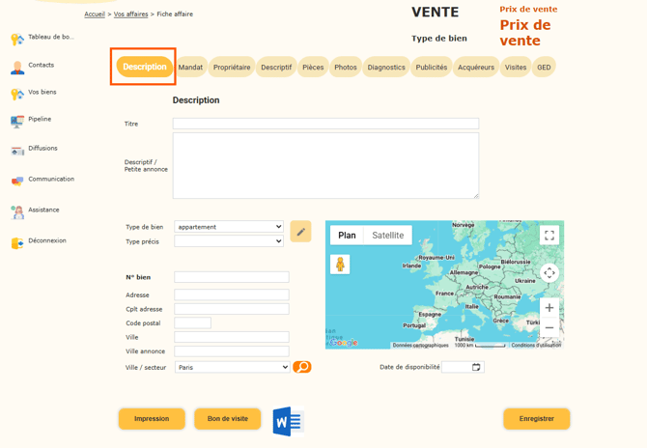
Task: Open Communication via speech bubbles icon
Action: pyautogui.click(x=17, y=182)
